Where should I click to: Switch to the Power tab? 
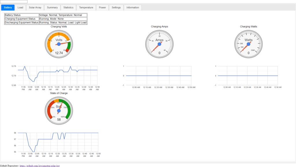coord(102,7)
